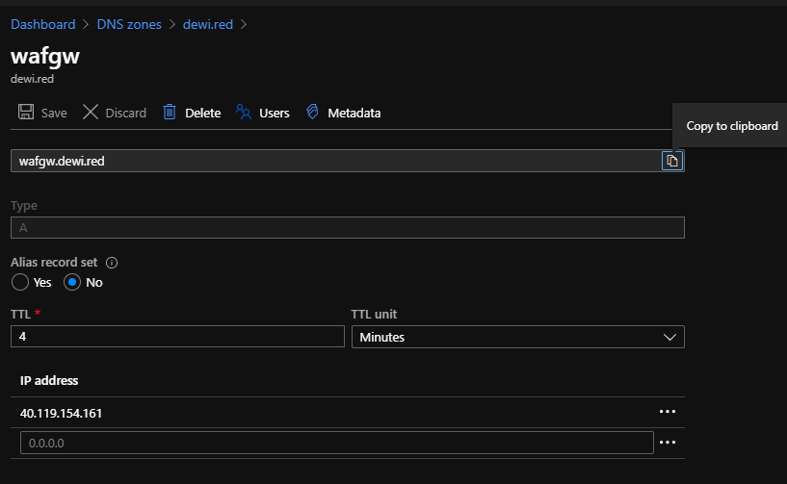Click the Metadata tag icon

coord(312,113)
